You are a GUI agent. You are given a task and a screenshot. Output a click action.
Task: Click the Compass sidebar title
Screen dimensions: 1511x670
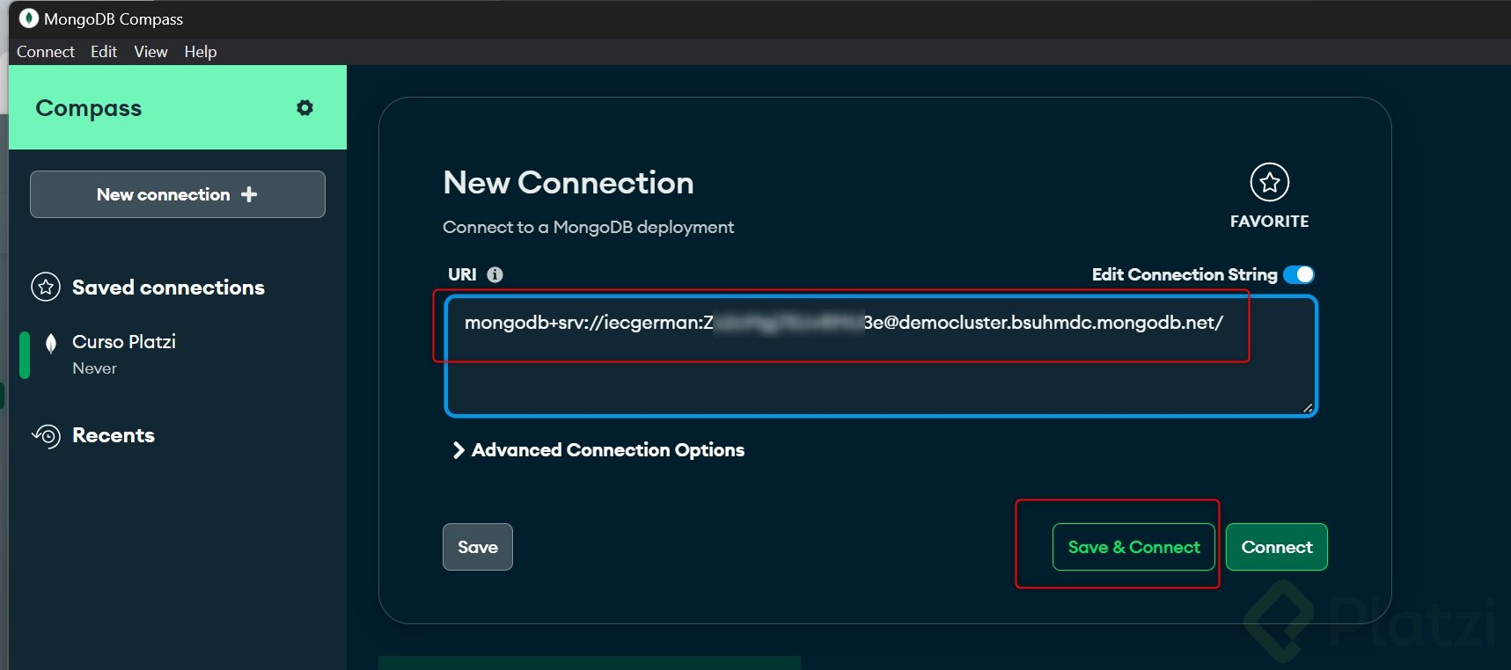click(x=89, y=108)
